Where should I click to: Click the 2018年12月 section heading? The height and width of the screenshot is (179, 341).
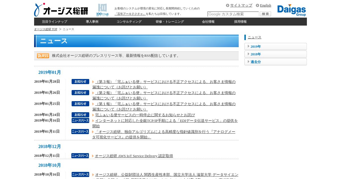pos(50,147)
